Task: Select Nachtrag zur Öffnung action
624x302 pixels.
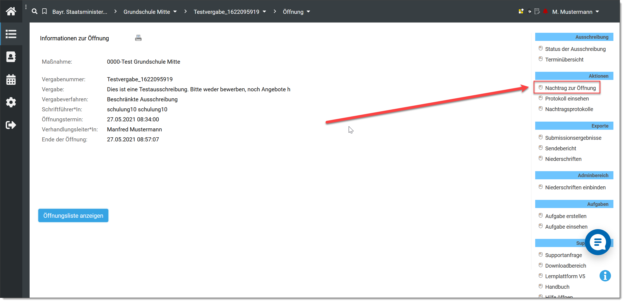Action: (570, 88)
